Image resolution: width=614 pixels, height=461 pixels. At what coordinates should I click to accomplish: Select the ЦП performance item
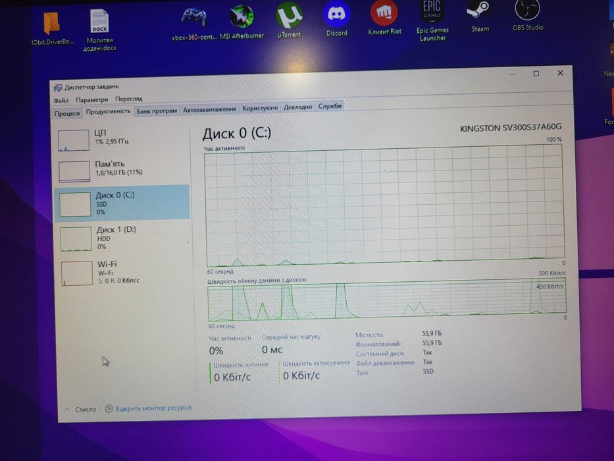tap(122, 140)
